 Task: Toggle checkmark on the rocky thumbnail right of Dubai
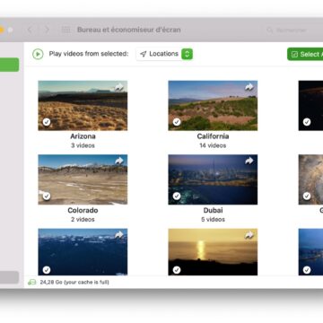tap(307, 196)
